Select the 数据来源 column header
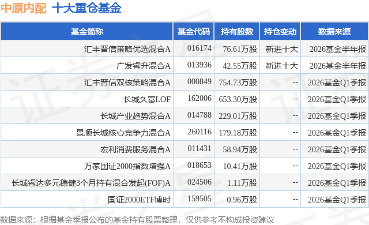This screenshot has width=369, height=225. point(334,32)
